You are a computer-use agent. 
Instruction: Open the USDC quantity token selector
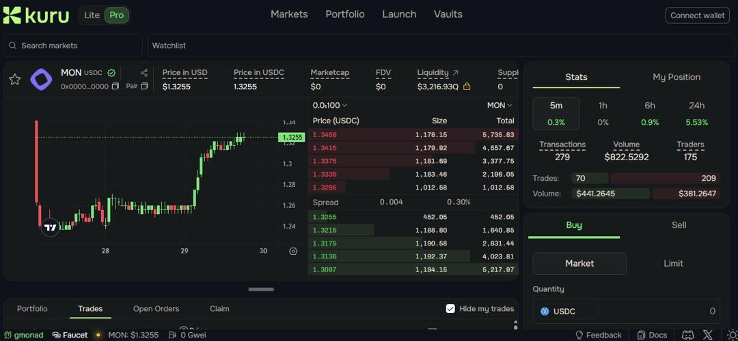coord(566,312)
